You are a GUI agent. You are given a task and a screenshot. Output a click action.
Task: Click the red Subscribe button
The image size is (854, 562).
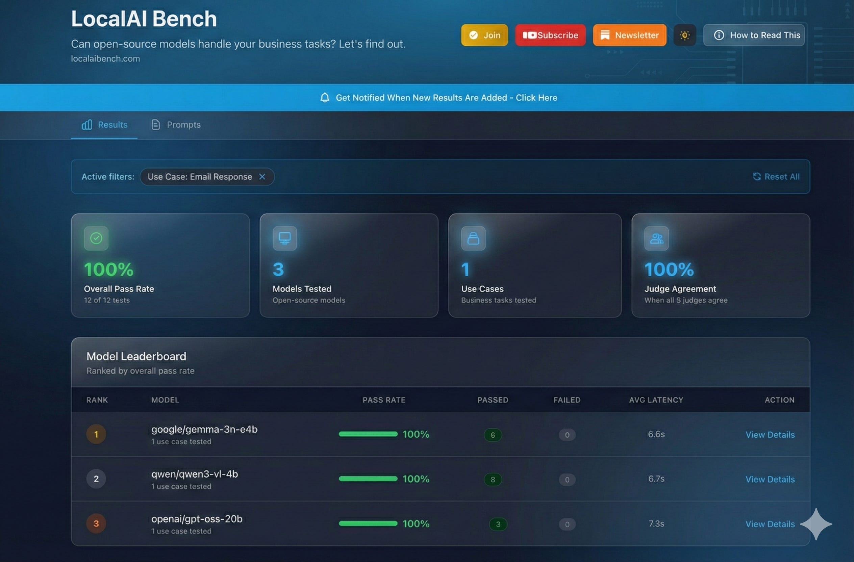tap(550, 35)
